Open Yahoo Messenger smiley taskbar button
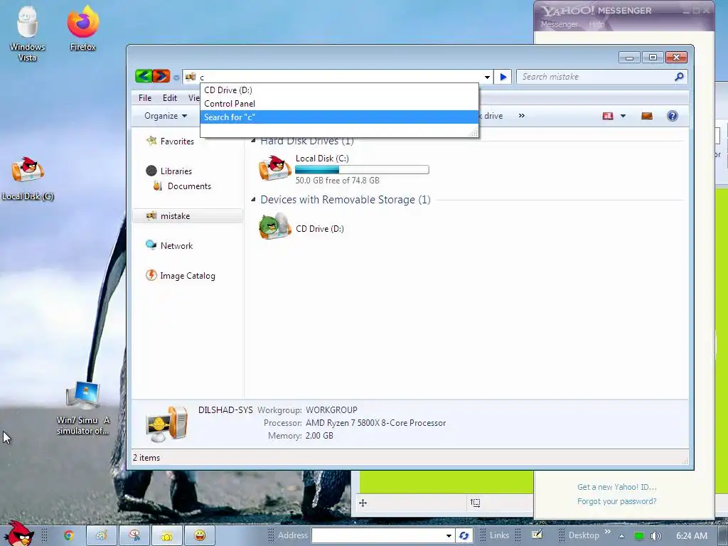Screen dimensions: 728x546 point(200,536)
